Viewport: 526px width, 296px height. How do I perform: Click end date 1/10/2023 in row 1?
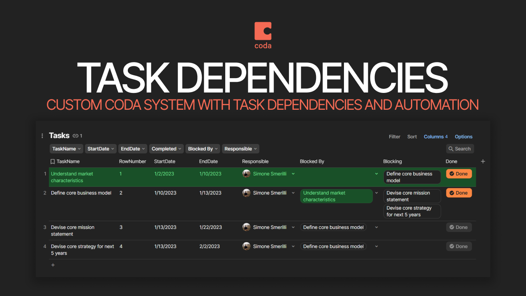pyautogui.click(x=210, y=174)
